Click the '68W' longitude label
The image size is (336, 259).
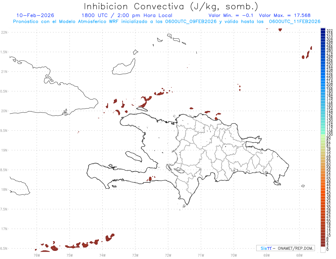point(299,255)
